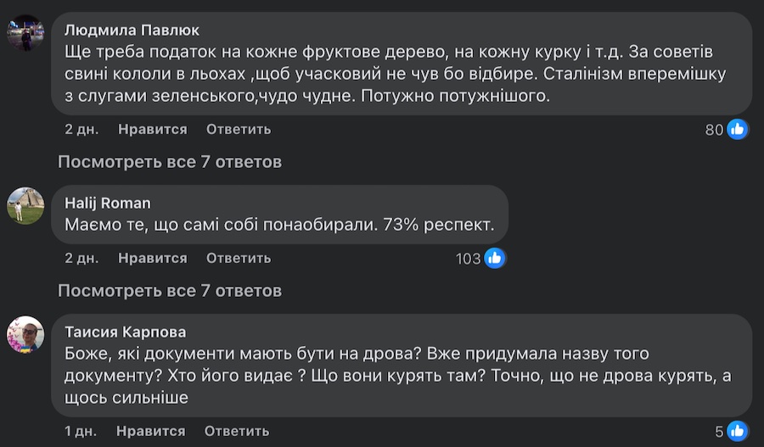Open the Halij Roman name link

[108, 203]
